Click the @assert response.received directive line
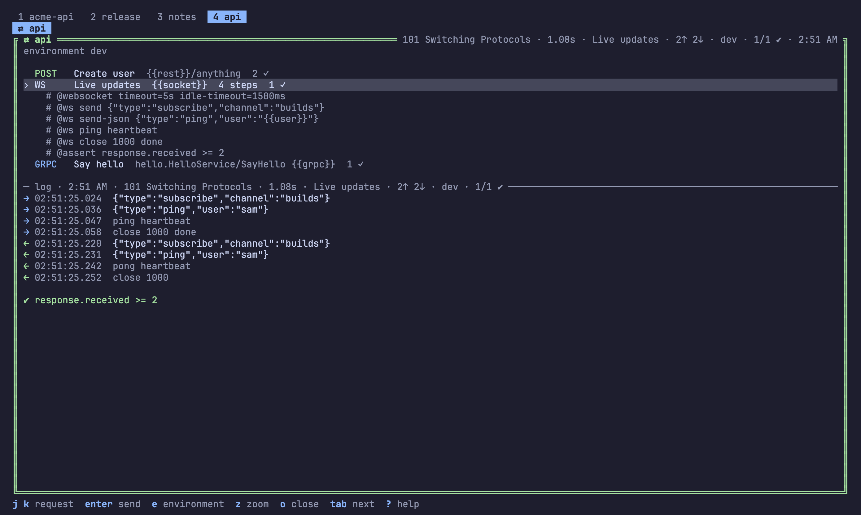 (x=135, y=153)
